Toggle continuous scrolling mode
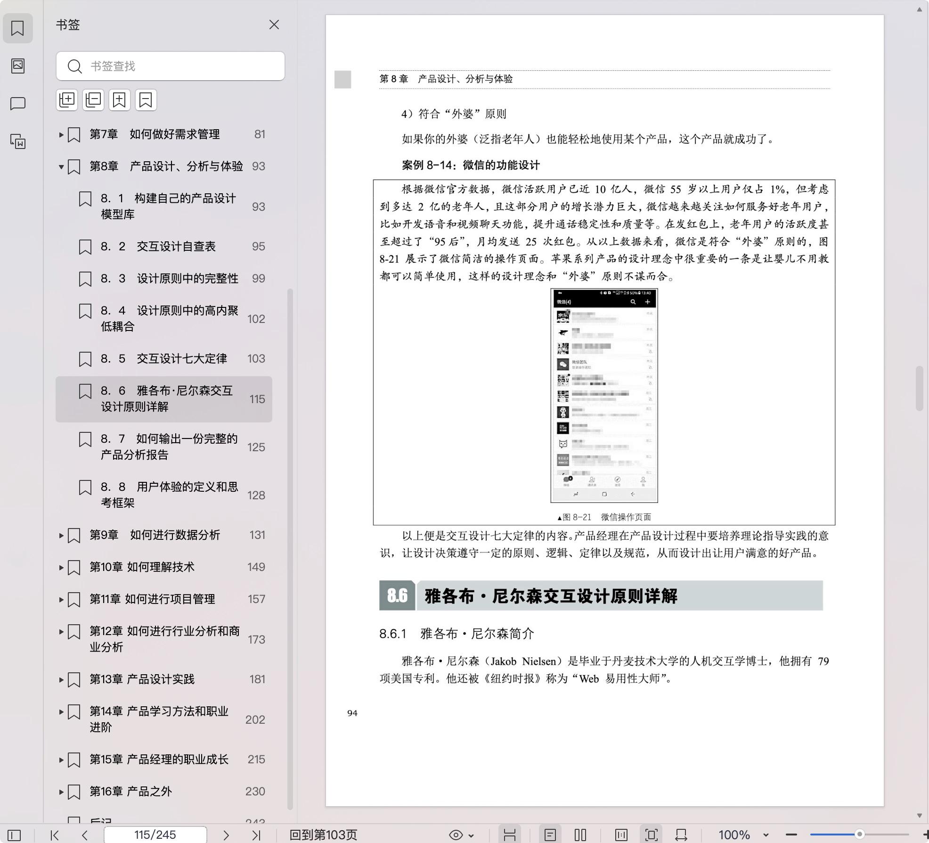 coord(509,835)
